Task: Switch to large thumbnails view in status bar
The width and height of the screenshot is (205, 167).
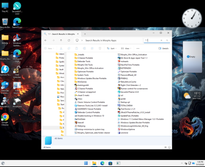Action: [x=169, y=147]
